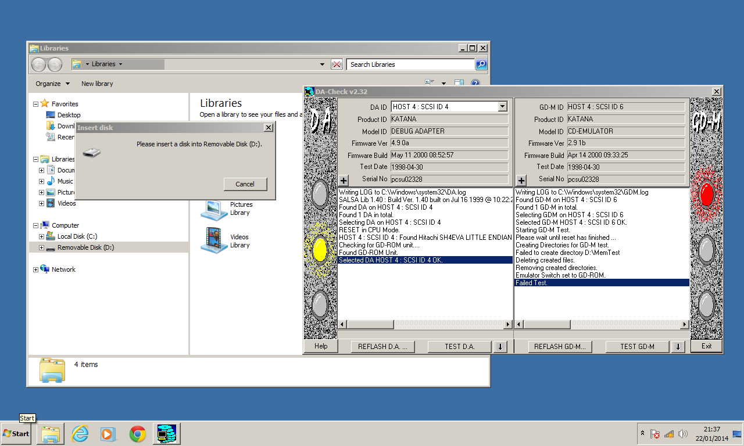Click the bottom gray GD-M indicator light
The width and height of the screenshot is (744, 446).
pyautogui.click(x=706, y=305)
